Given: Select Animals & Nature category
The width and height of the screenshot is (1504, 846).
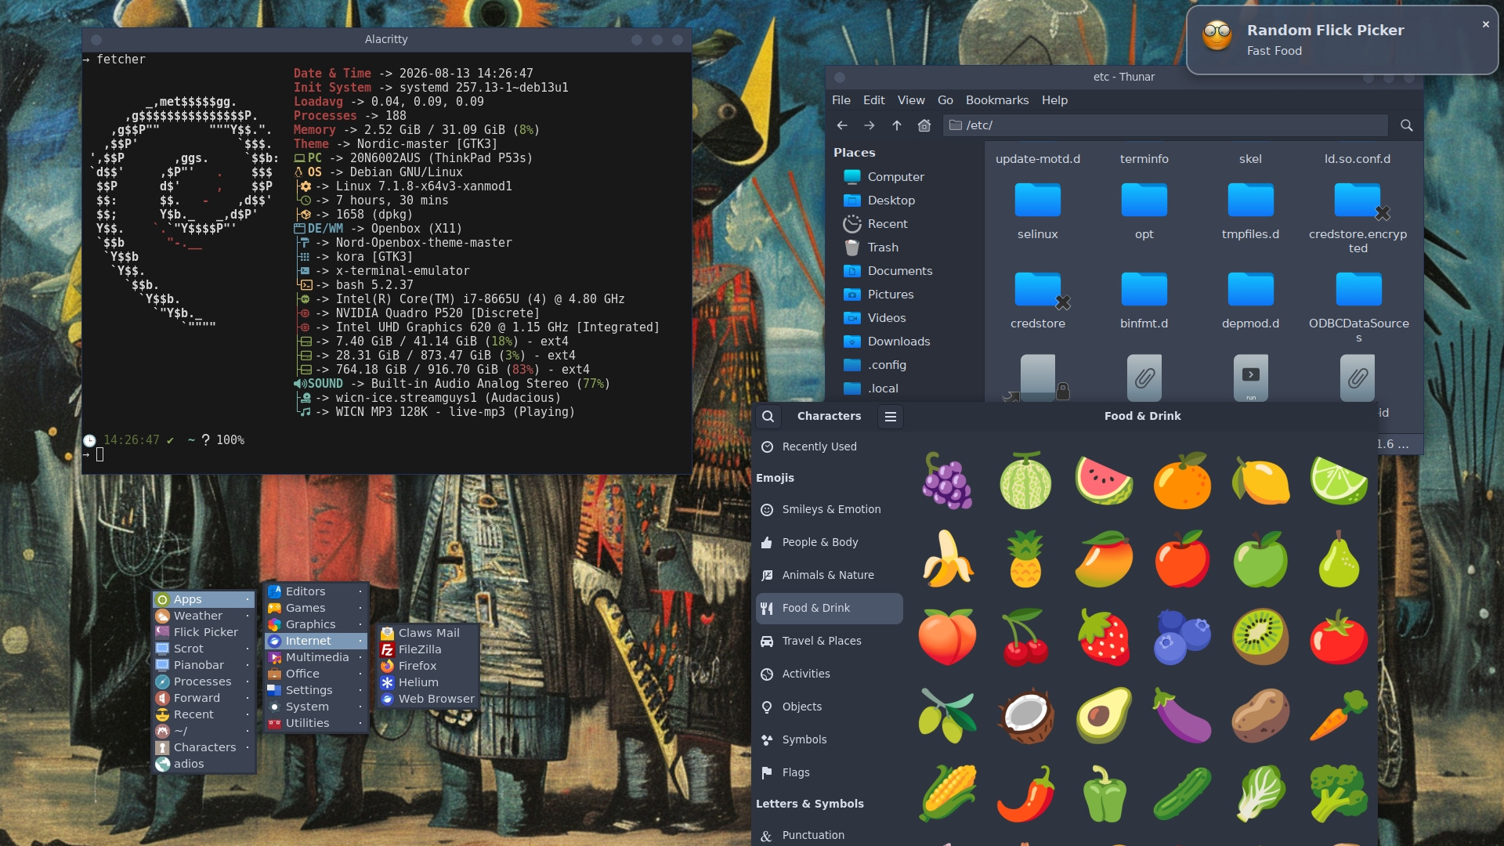Looking at the screenshot, I should coord(829,575).
